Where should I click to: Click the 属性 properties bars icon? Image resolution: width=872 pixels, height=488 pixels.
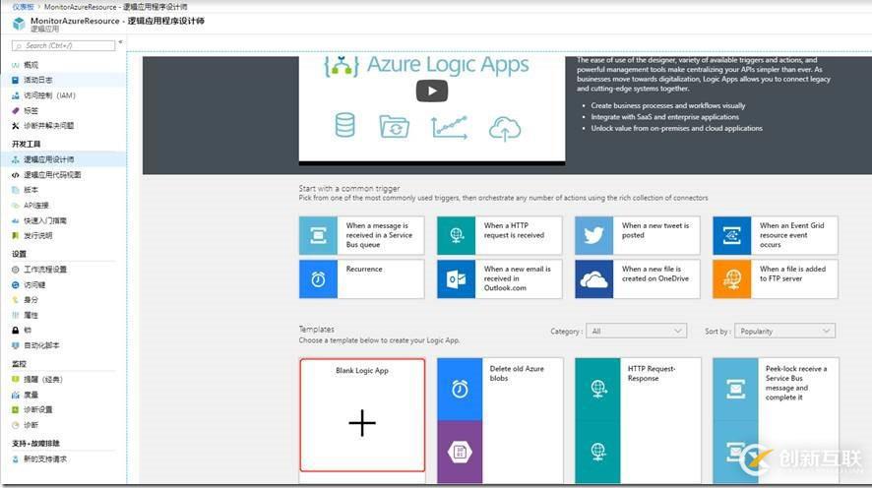pyautogui.click(x=15, y=315)
